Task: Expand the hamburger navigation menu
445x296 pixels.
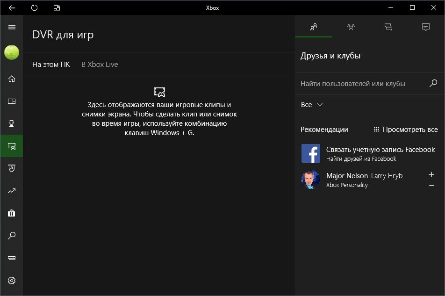Action: pos(12,27)
